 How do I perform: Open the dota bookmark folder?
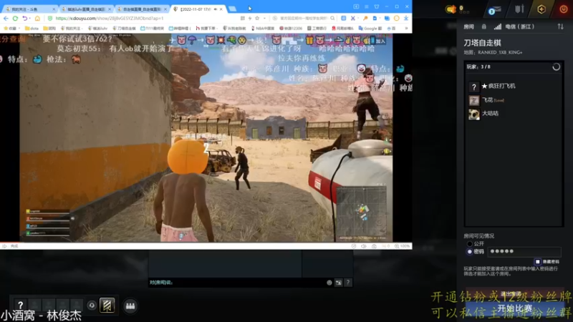pos(32,28)
